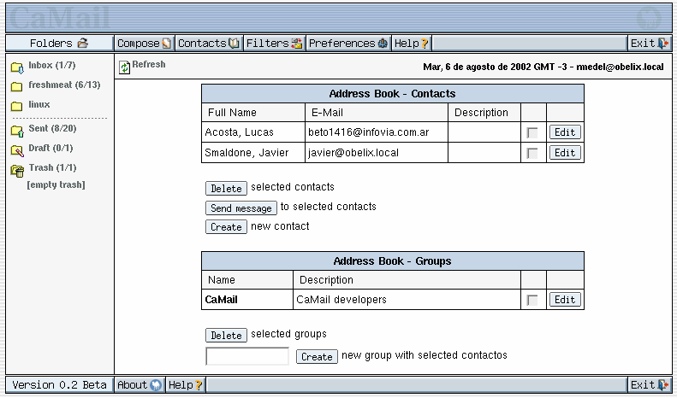Screen dimensions: 677x398
Task: Click Create new contact button
Action: pyautogui.click(x=226, y=227)
